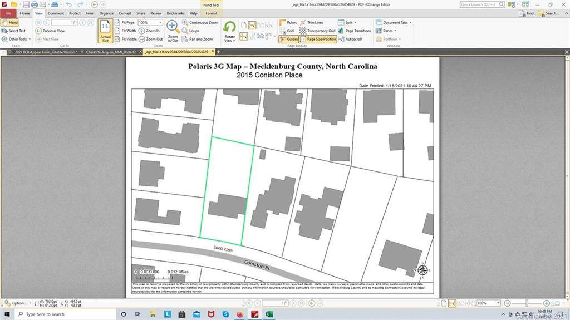Screen dimensions: 570x320
Task: Enable Continuous Zoom tool
Action: tap(200, 23)
